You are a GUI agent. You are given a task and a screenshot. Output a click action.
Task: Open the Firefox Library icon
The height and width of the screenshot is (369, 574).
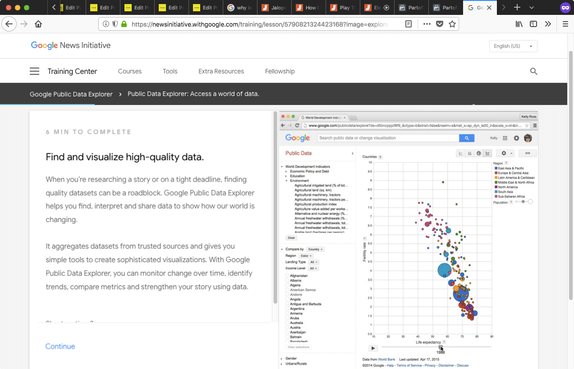pos(519,24)
